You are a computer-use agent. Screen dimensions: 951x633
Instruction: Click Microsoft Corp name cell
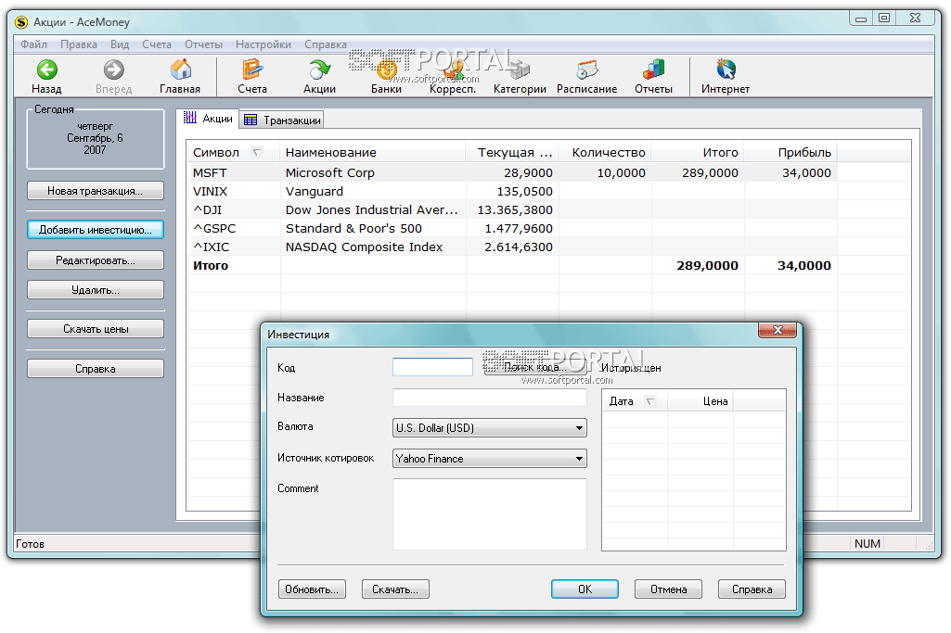(330, 173)
